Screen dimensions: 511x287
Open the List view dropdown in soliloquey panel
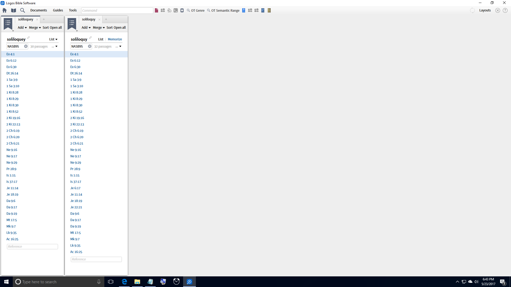pos(53,39)
